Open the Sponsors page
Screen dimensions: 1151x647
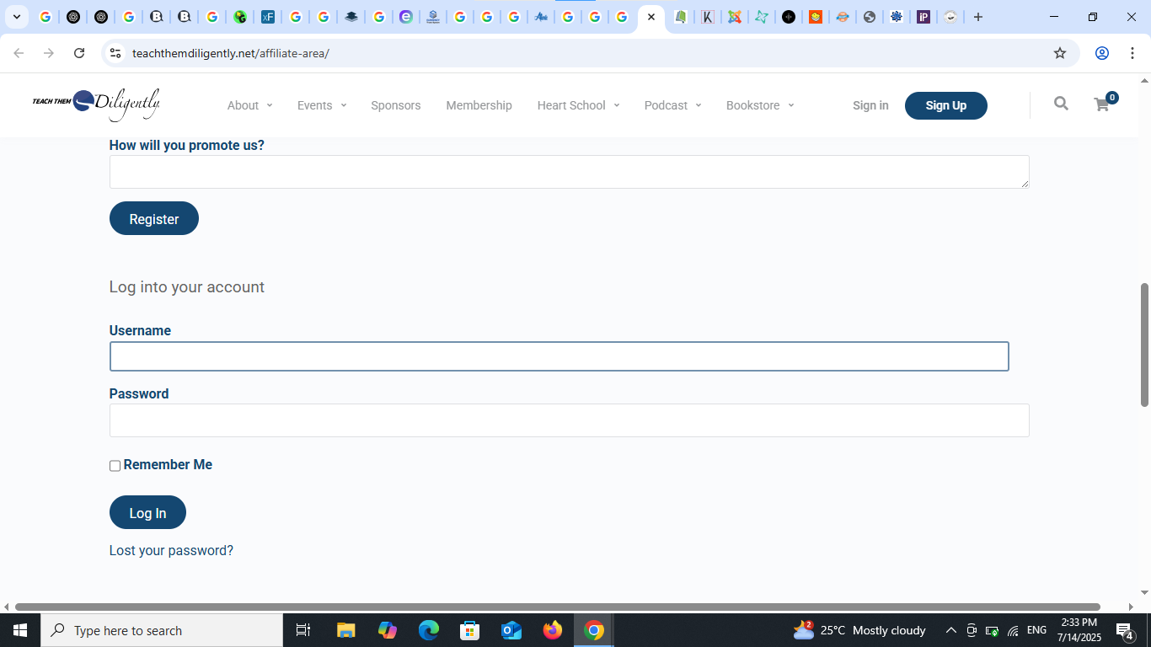click(x=395, y=105)
